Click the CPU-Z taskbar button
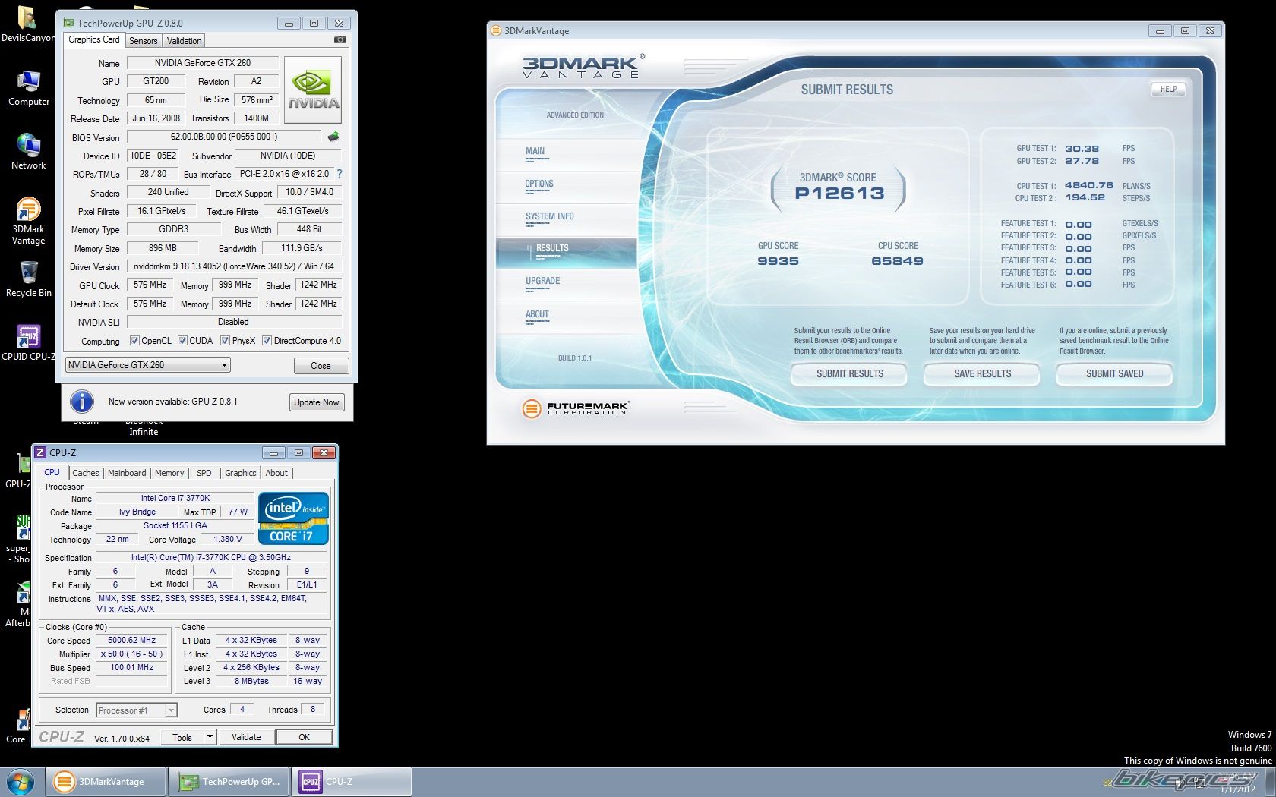Image resolution: width=1276 pixels, height=797 pixels. [352, 782]
